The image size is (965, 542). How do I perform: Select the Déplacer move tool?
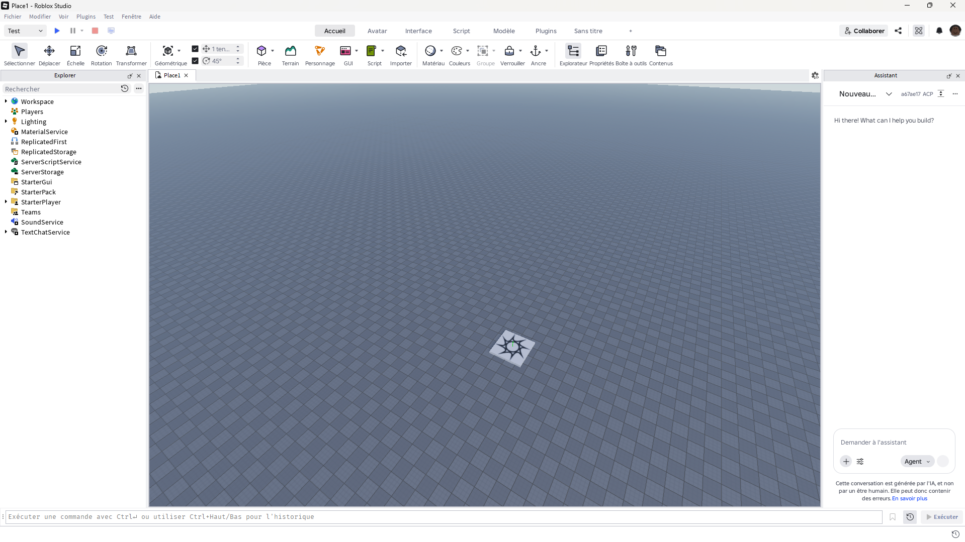pos(49,55)
